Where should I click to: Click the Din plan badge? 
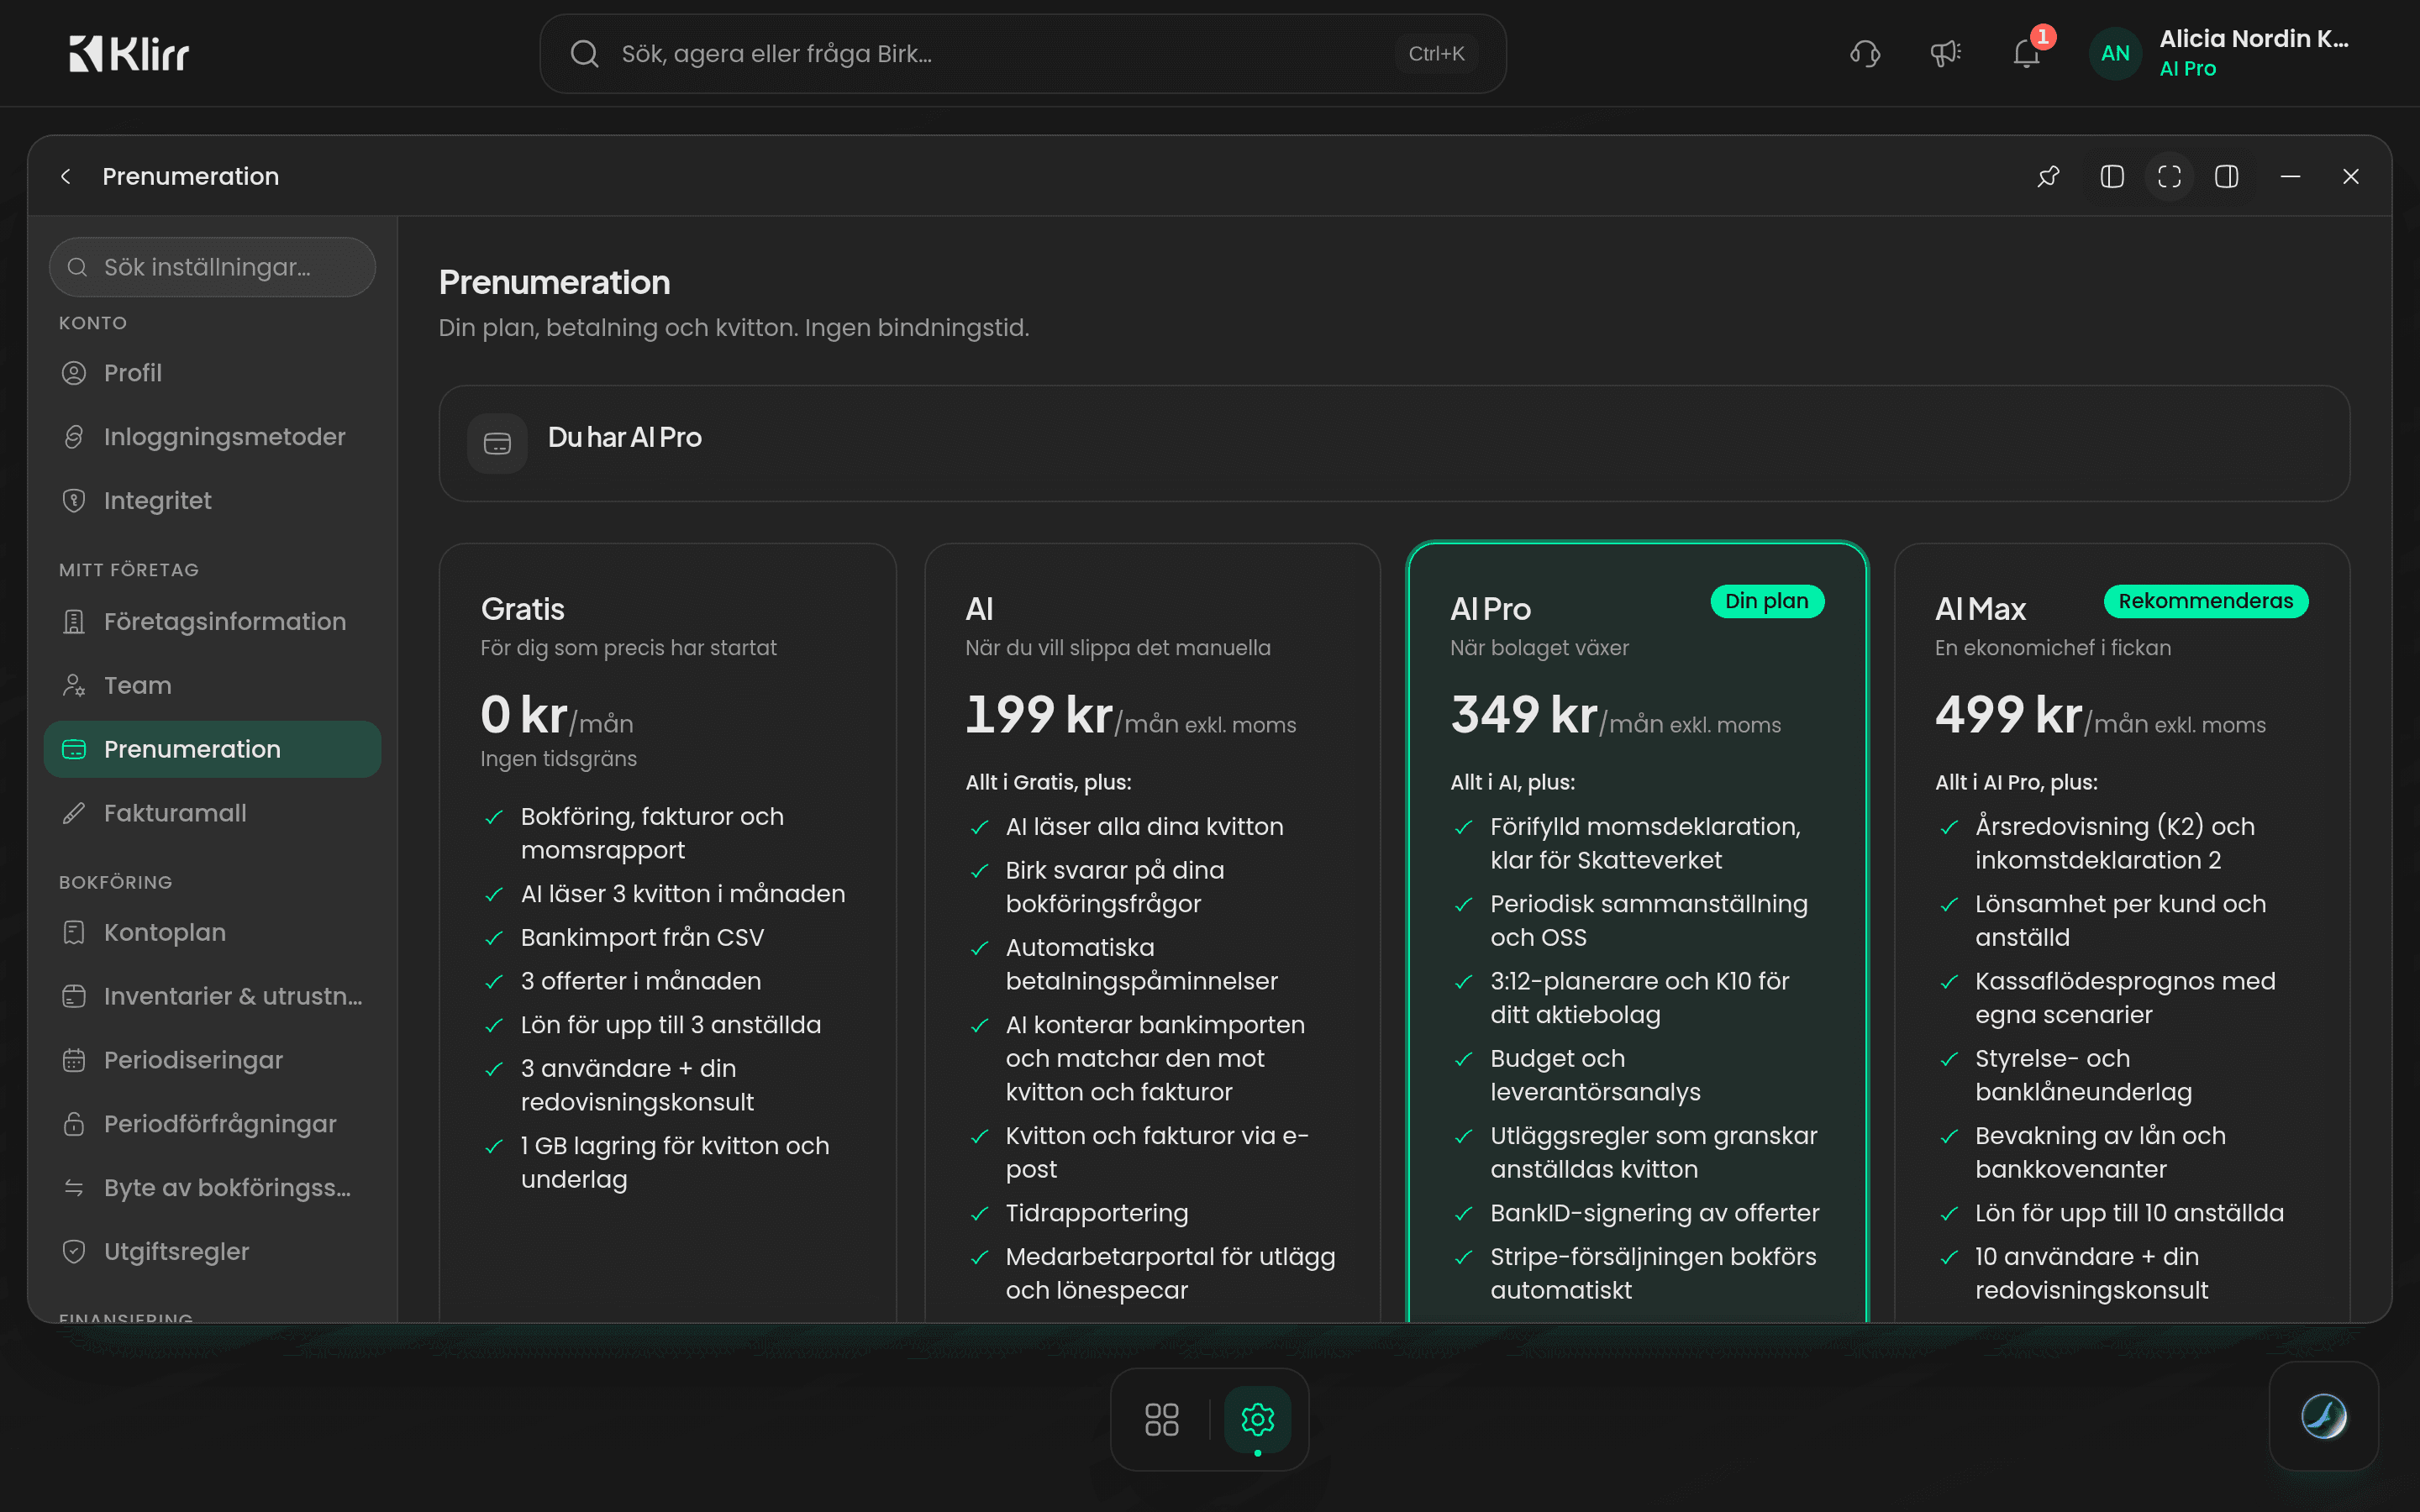coord(1767,601)
